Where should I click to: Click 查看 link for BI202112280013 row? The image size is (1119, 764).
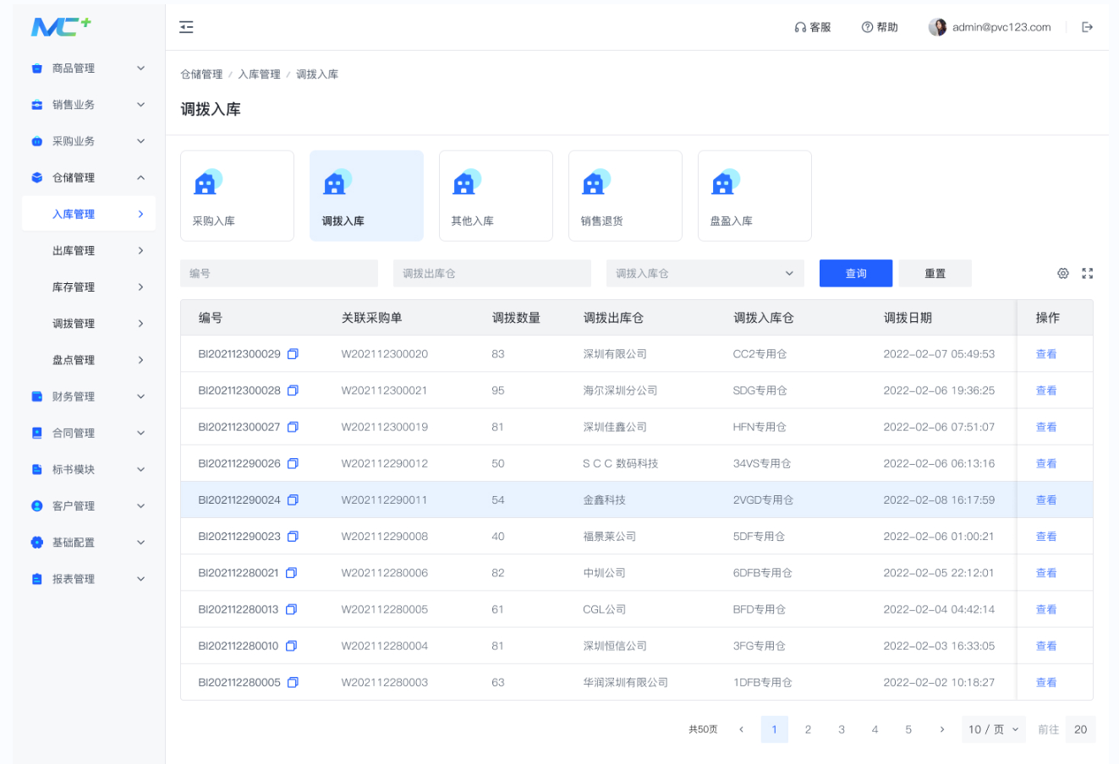click(1046, 609)
